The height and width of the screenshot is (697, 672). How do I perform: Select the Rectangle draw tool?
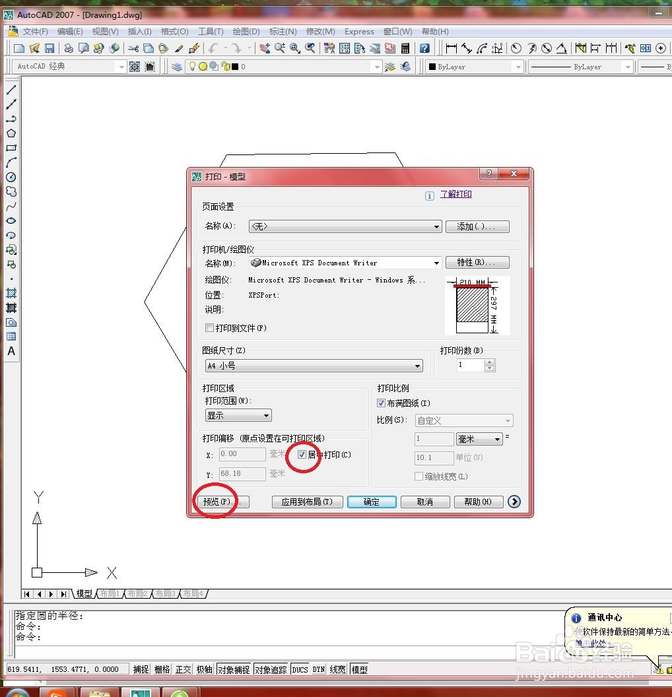click(x=11, y=148)
